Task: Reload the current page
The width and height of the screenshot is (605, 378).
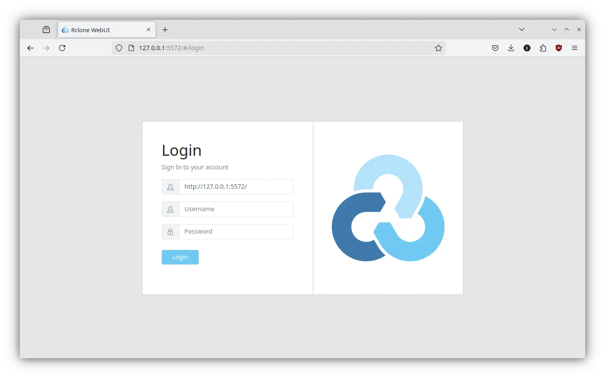Action: pyautogui.click(x=62, y=48)
